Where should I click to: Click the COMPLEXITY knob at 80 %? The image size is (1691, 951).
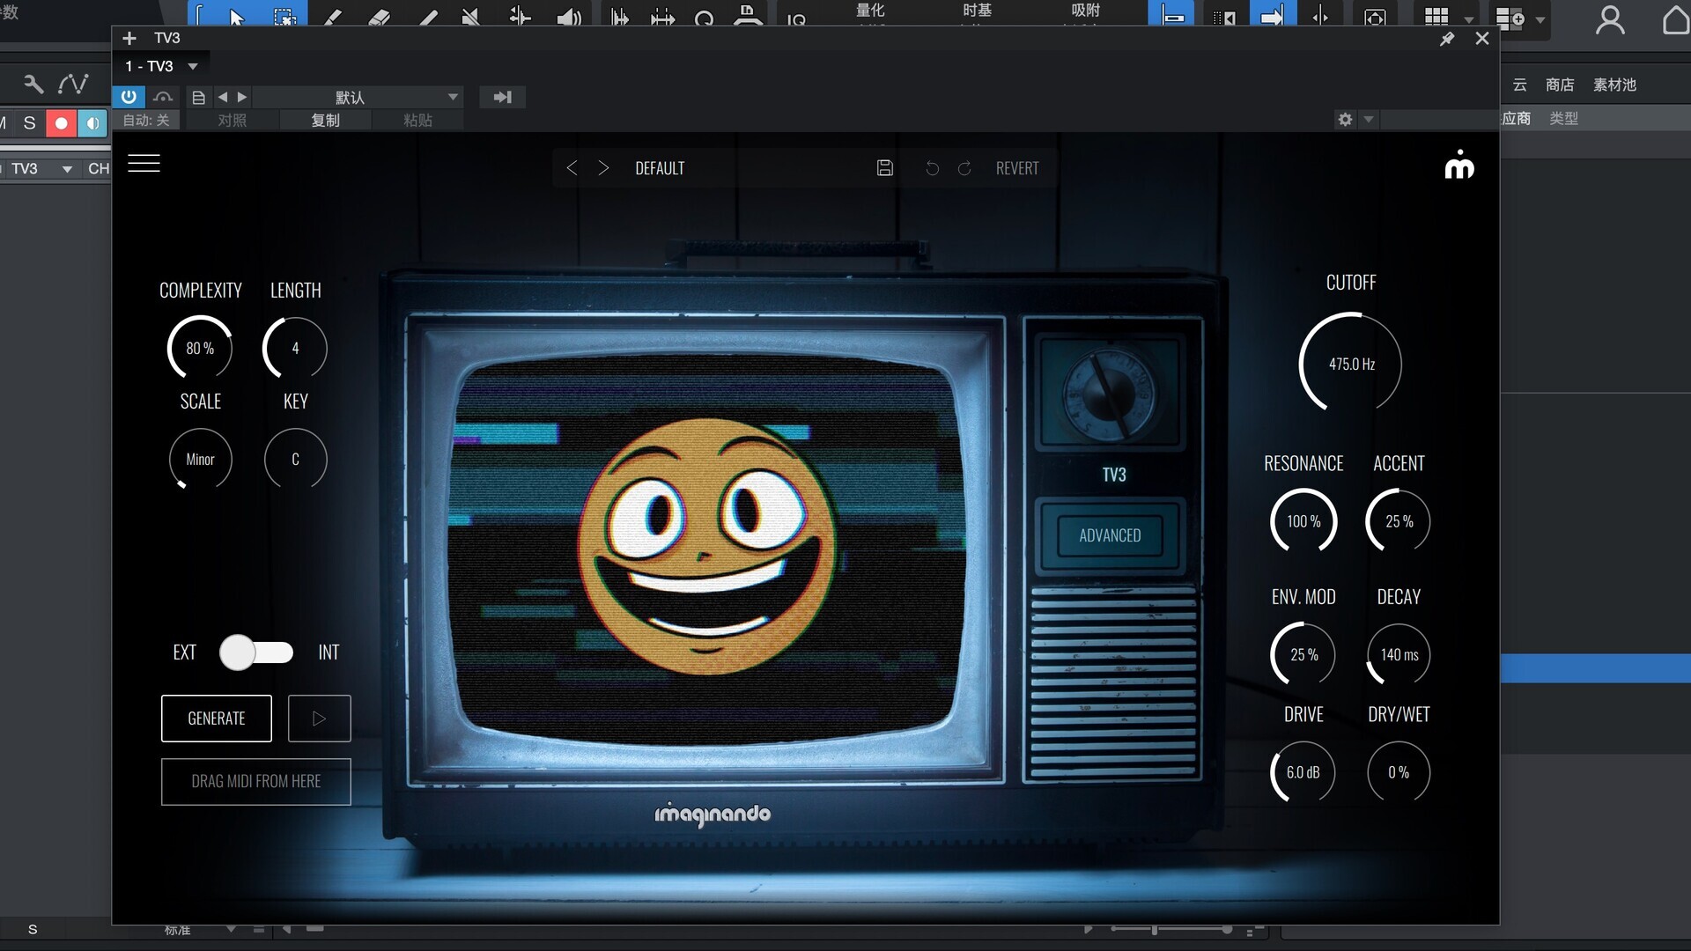(x=200, y=349)
